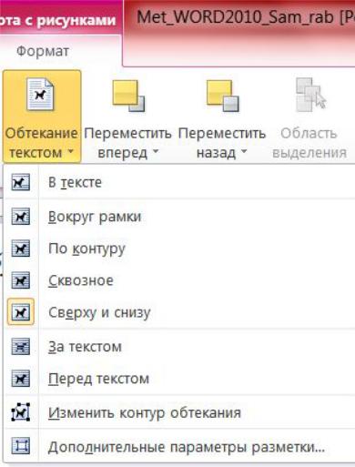Click the 'Работа с рисунками' contextual tab header
The height and width of the screenshot is (467, 355).
pos(58,21)
